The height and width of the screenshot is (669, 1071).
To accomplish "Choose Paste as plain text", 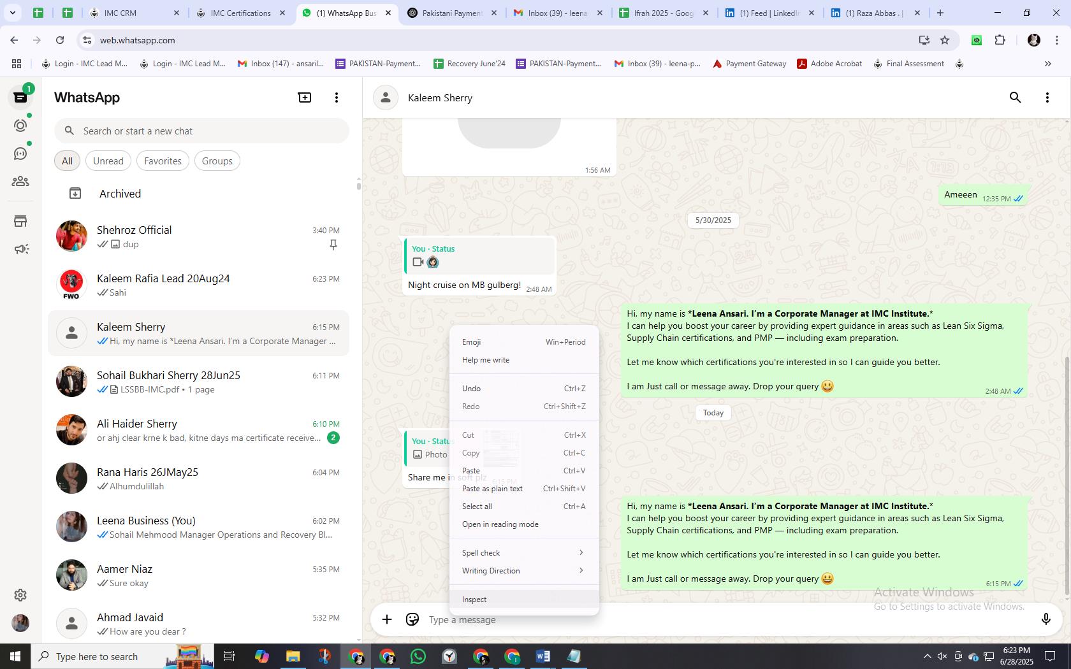I will click(x=524, y=489).
